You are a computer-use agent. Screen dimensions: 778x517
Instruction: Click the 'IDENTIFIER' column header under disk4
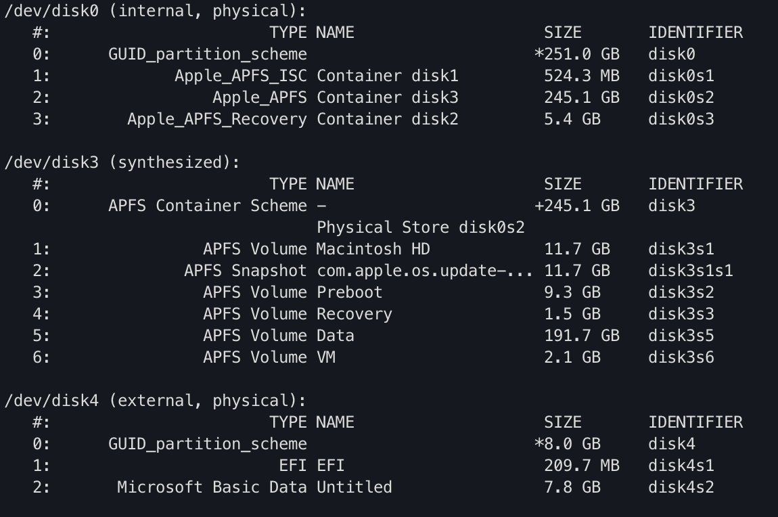tap(695, 422)
